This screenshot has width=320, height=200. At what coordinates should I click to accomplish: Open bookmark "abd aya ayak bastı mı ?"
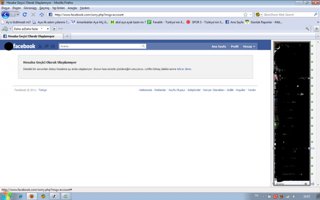tap(128, 22)
